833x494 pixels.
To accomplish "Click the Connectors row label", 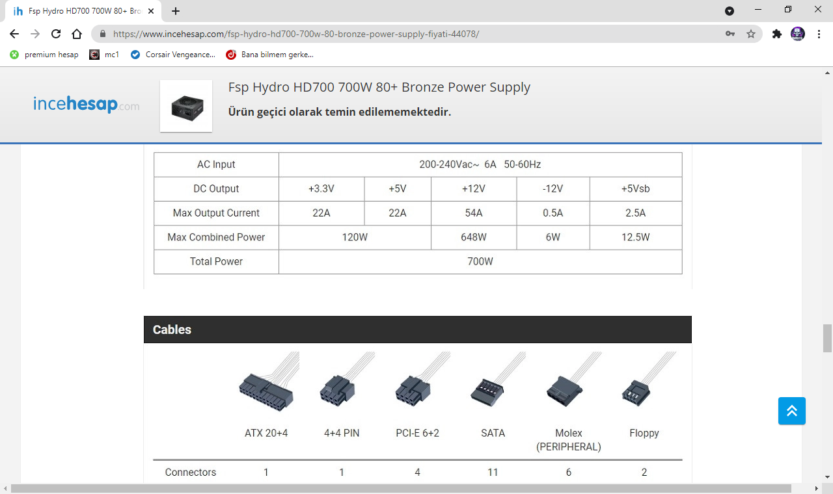I will (x=191, y=472).
